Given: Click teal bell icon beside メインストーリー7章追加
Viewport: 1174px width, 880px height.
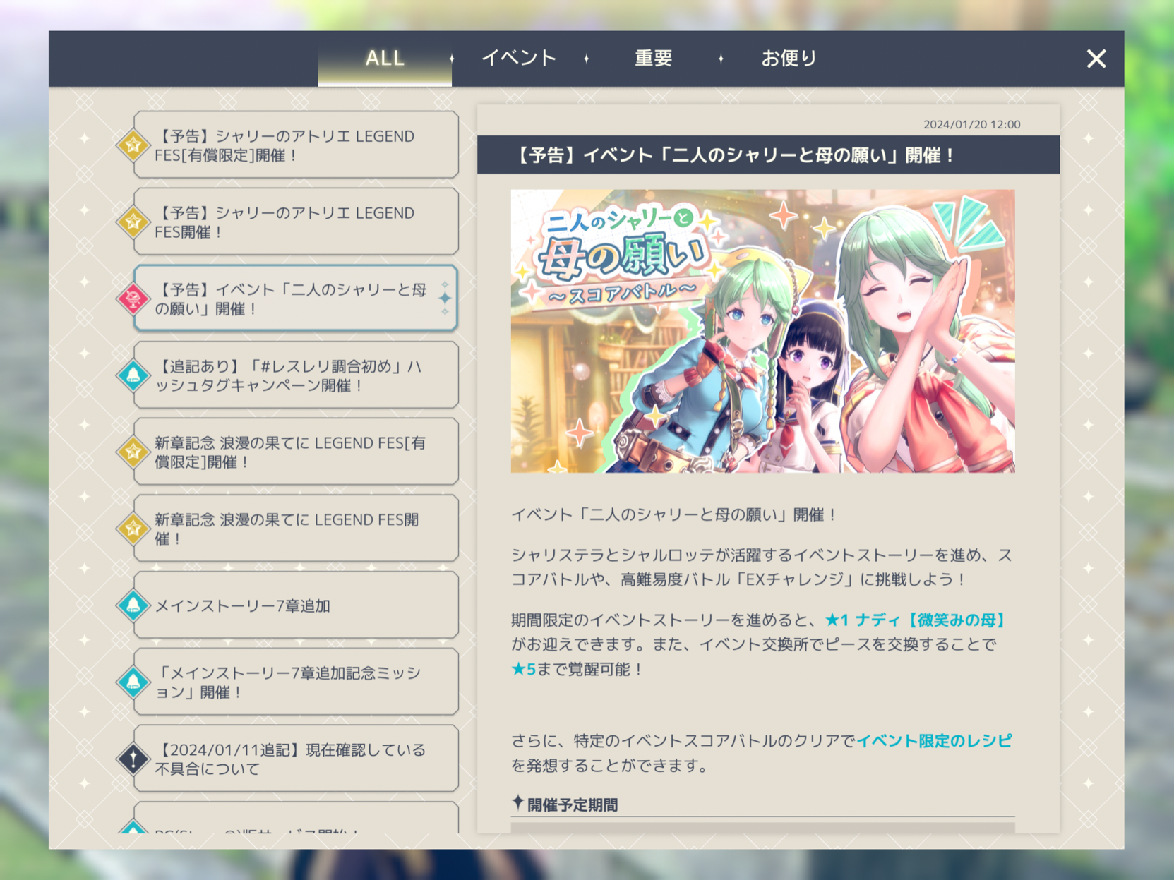Looking at the screenshot, I should 133,605.
